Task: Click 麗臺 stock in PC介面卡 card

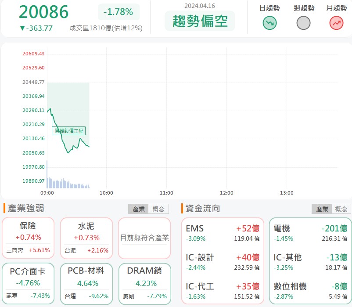Action: point(12,296)
